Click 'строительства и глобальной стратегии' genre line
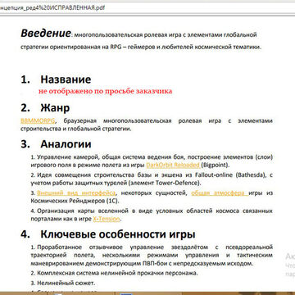295x295 pixels. pos(76,129)
